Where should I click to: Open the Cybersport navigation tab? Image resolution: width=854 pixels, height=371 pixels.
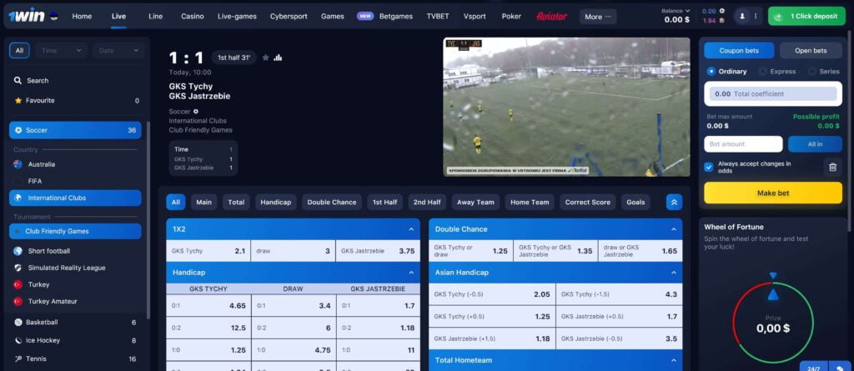289,17
